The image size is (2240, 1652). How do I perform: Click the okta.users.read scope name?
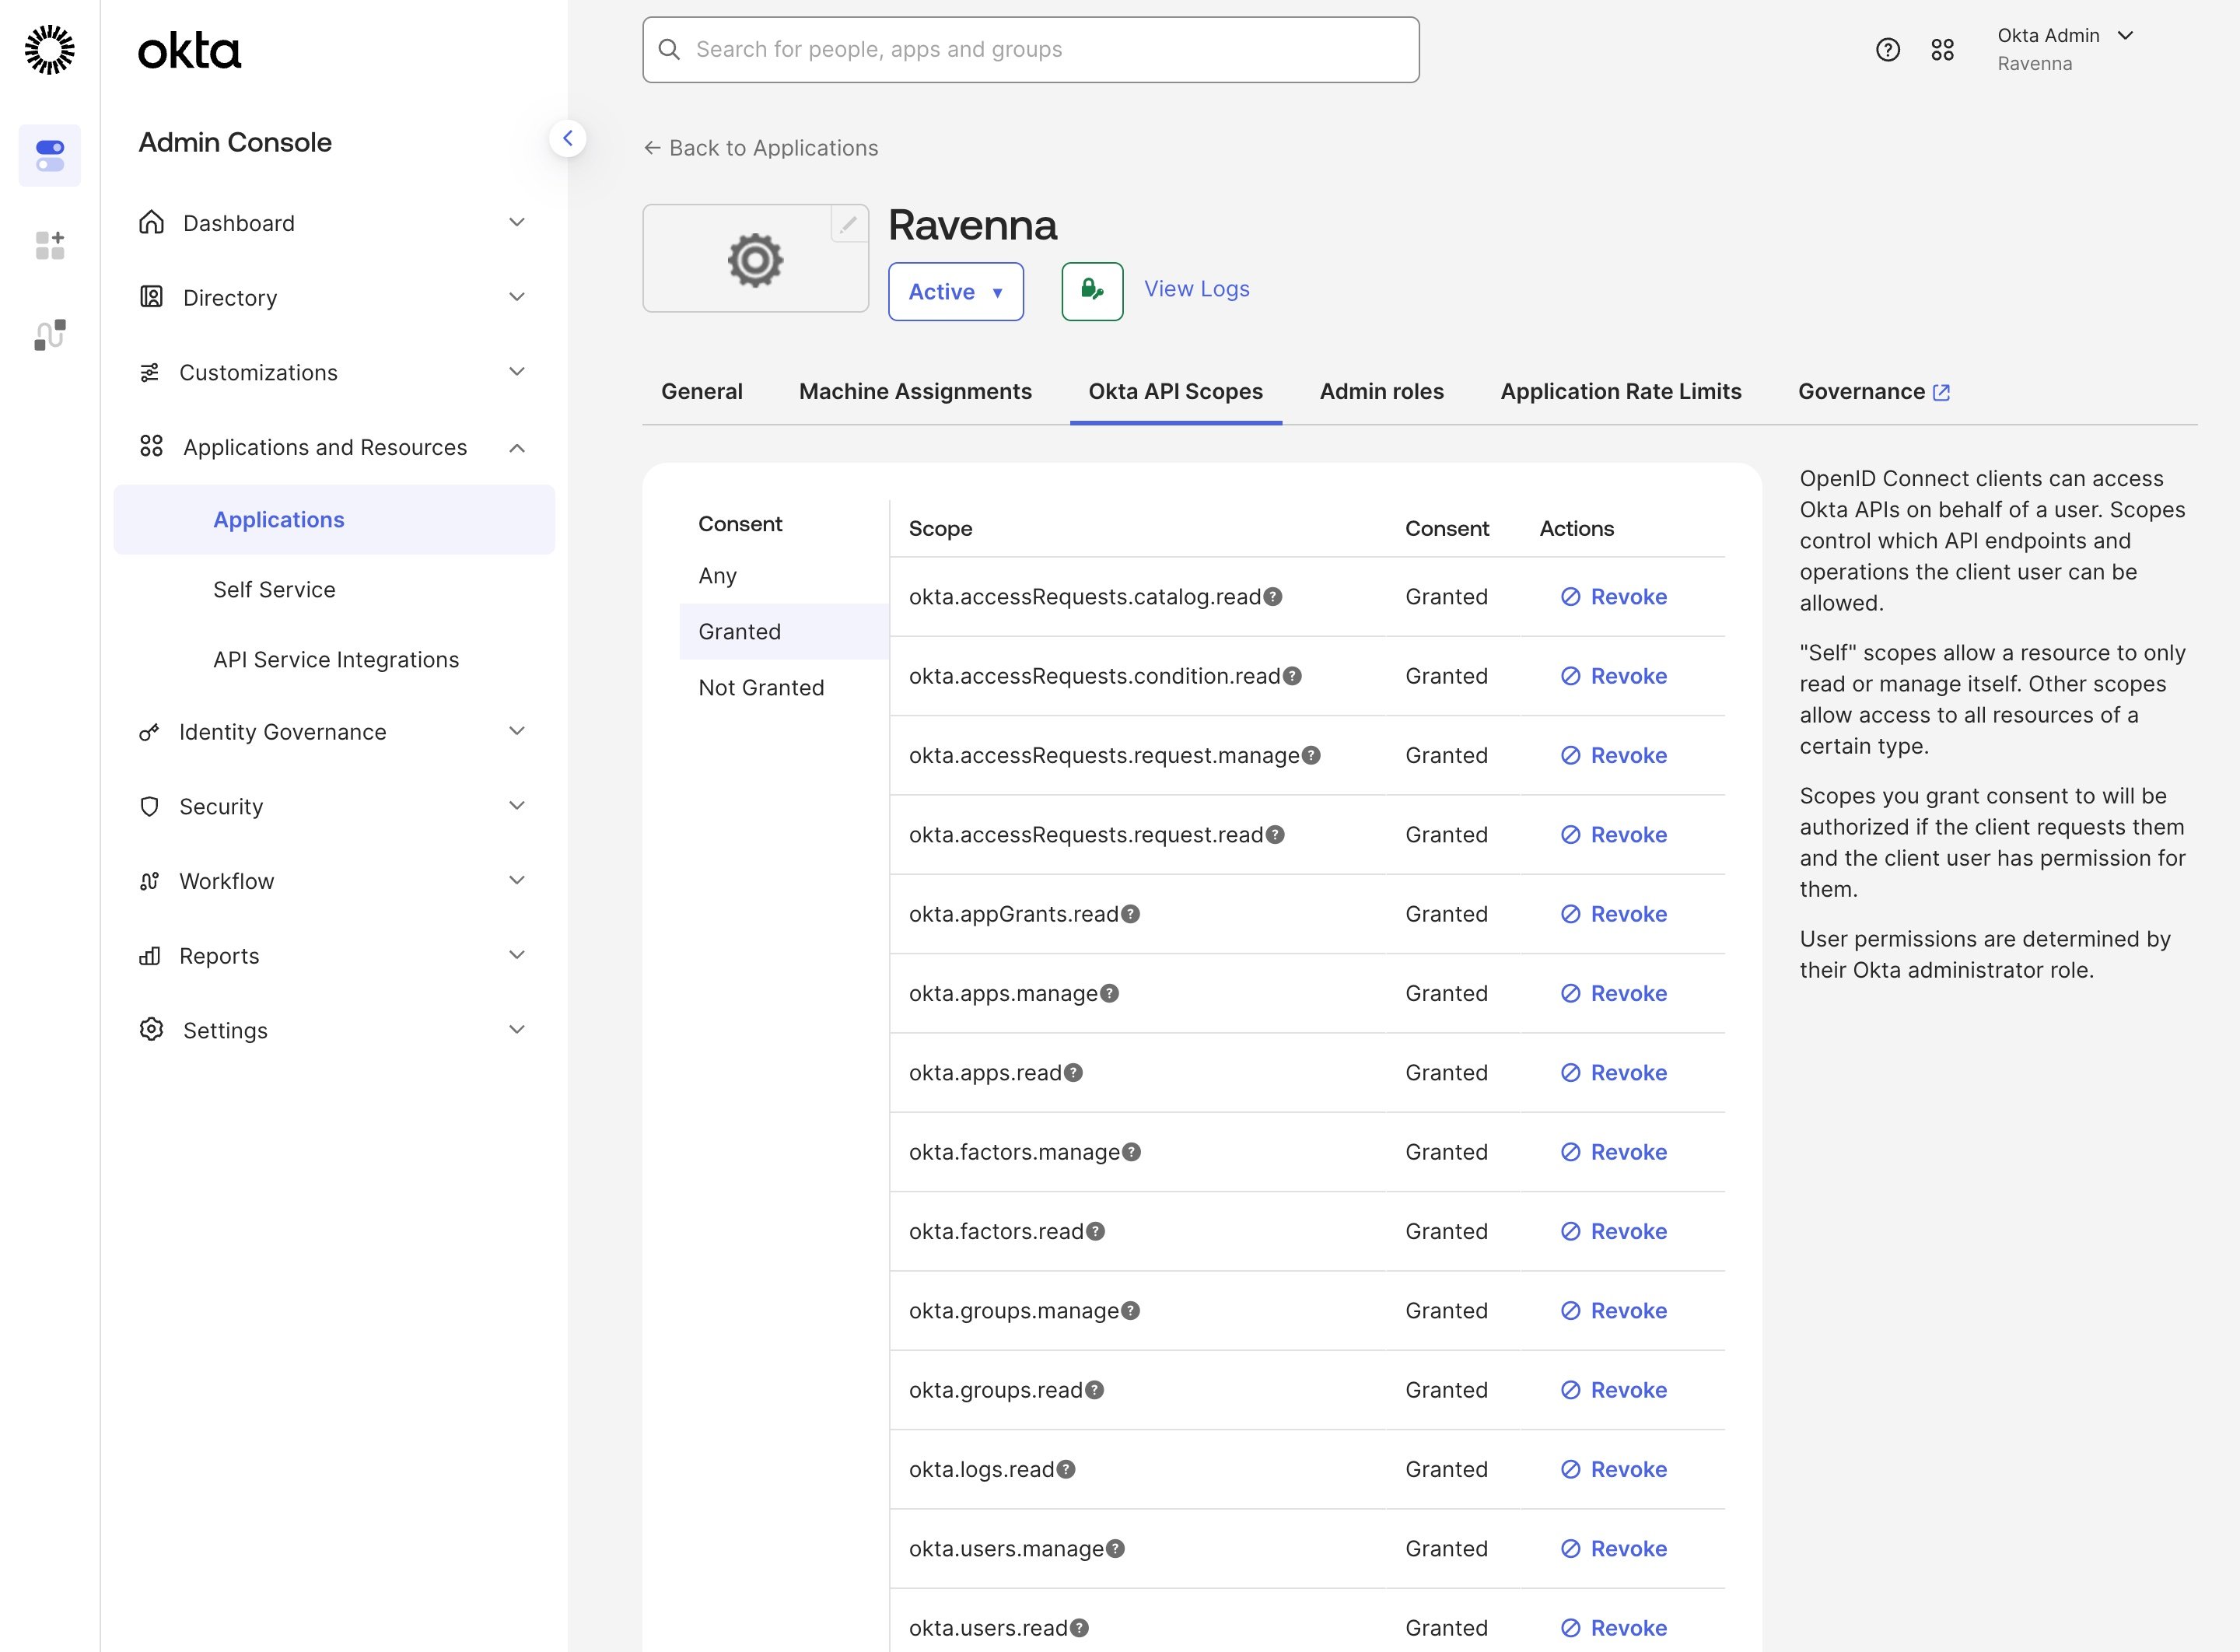pos(988,1628)
